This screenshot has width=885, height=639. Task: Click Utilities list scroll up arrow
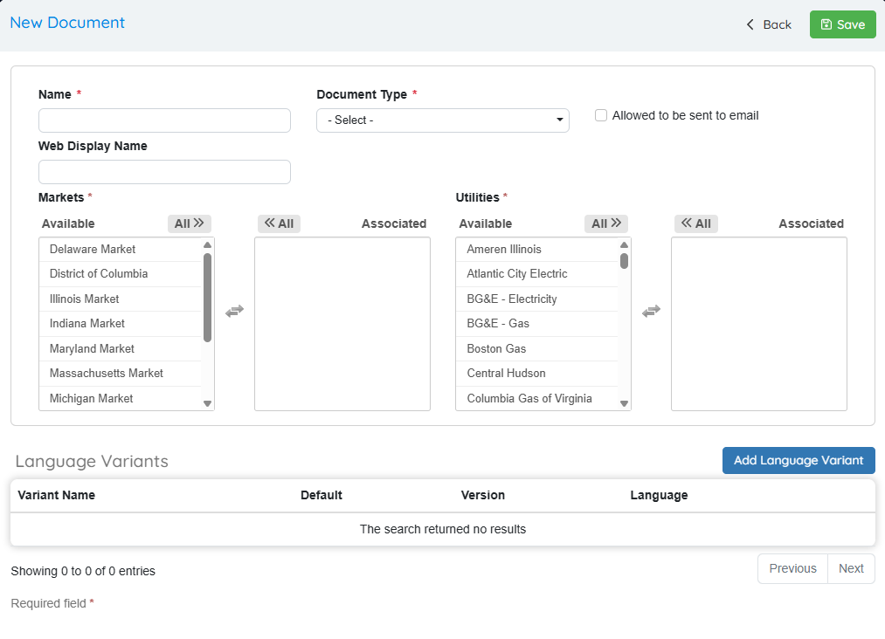click(625, 244)
